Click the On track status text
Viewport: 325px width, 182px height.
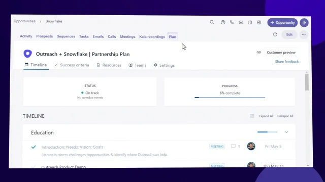(x=92, y=93)
